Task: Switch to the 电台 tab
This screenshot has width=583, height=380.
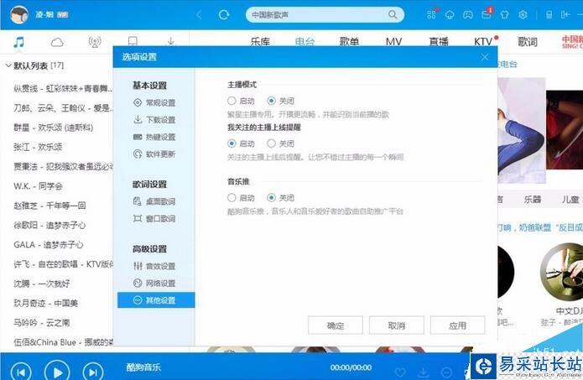Action: 305,42
